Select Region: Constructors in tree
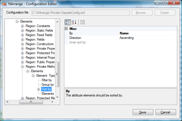This screenshot has width=182, height=121. tap(39, 44)
